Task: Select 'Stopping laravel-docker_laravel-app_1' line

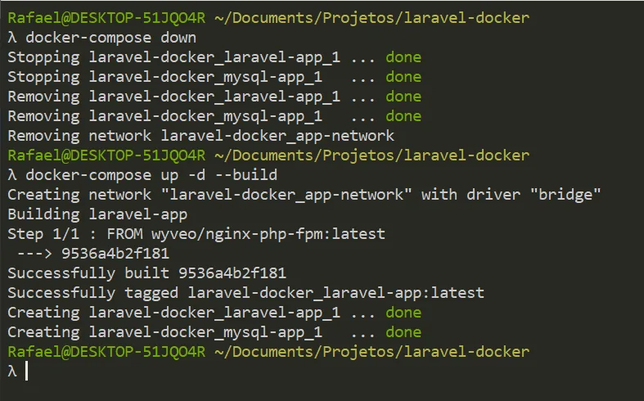Action: point(214,57)
